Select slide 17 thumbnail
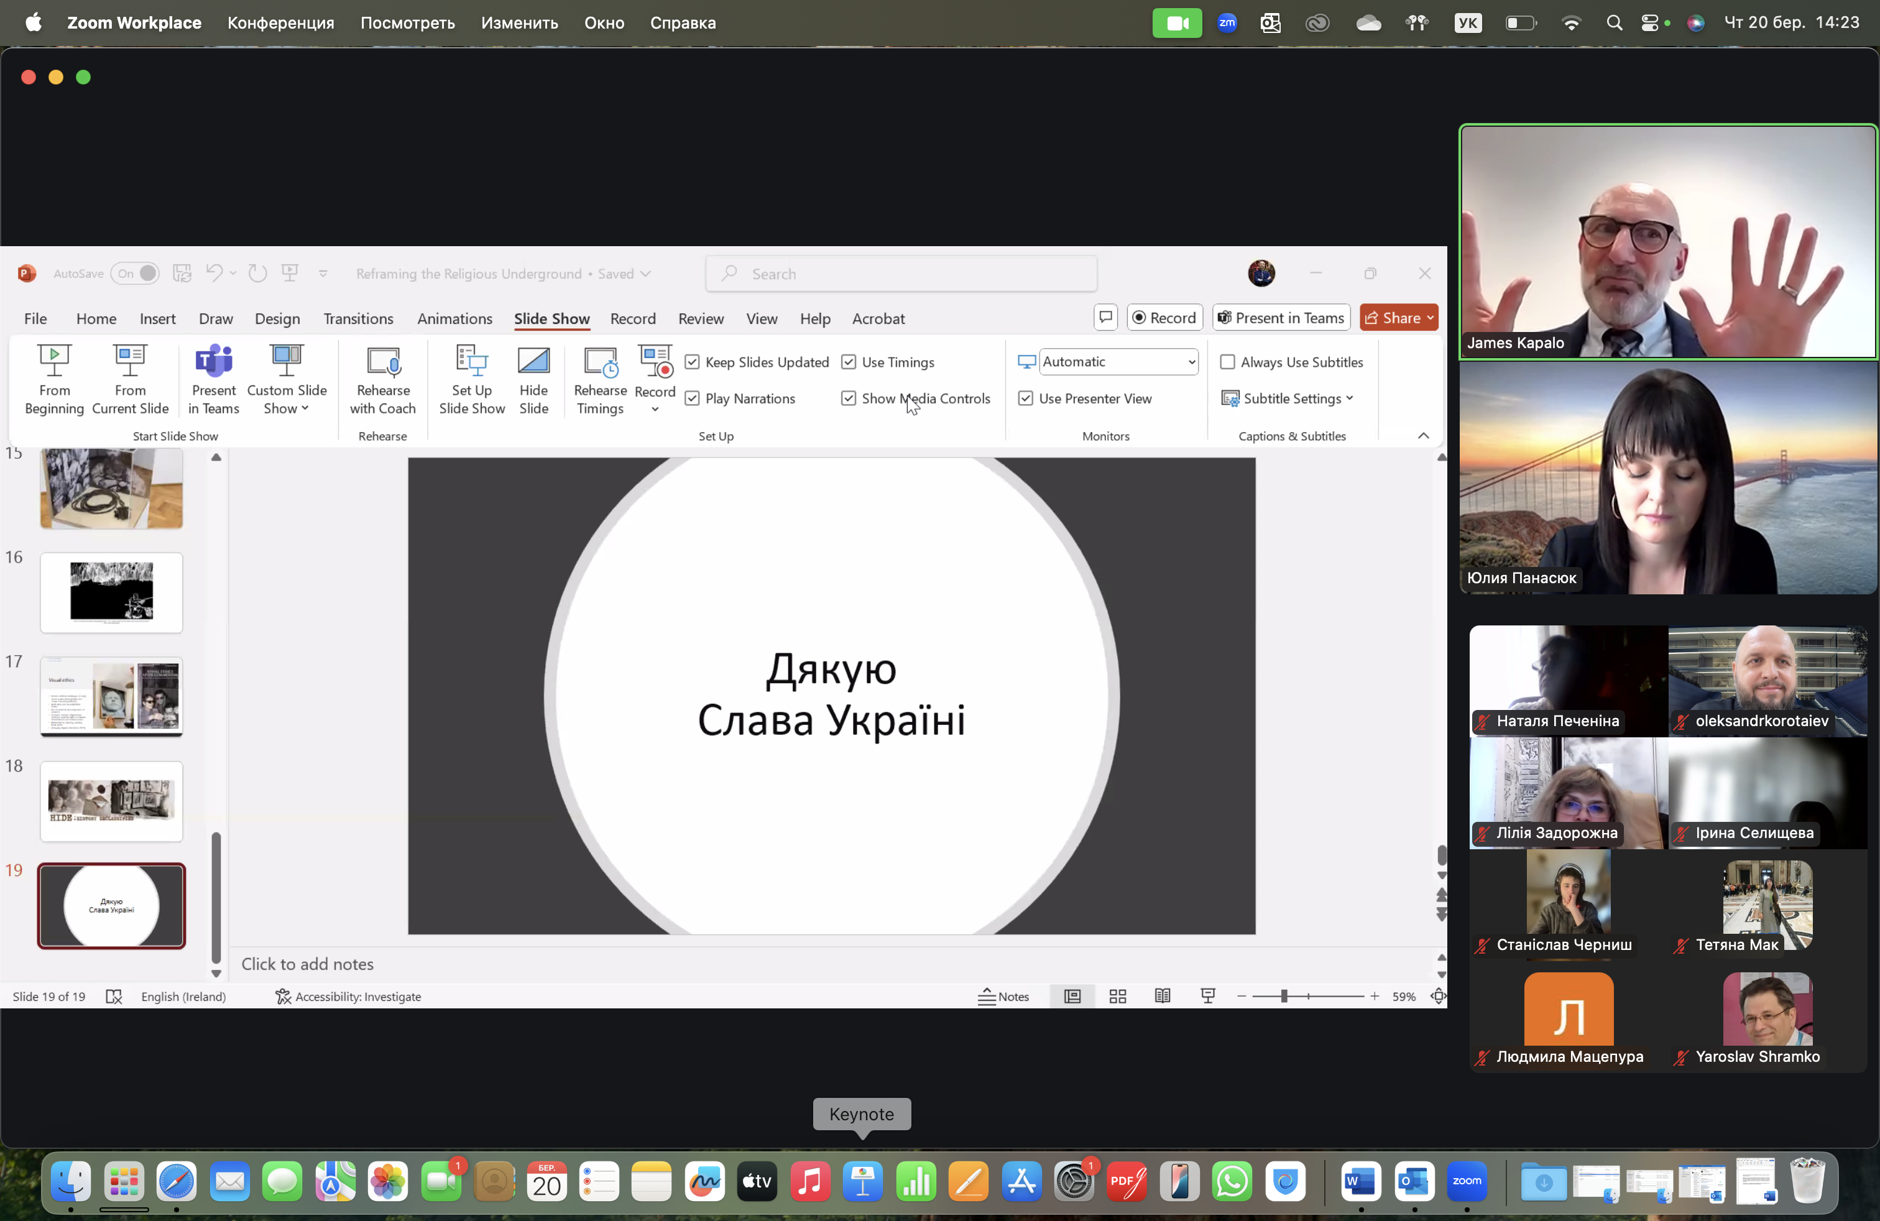The height and width of the screenshot is (1221, 1880). (x=111, y=696)
